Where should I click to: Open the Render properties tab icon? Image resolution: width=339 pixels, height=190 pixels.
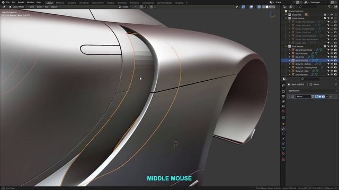click(x=283, y=91)
